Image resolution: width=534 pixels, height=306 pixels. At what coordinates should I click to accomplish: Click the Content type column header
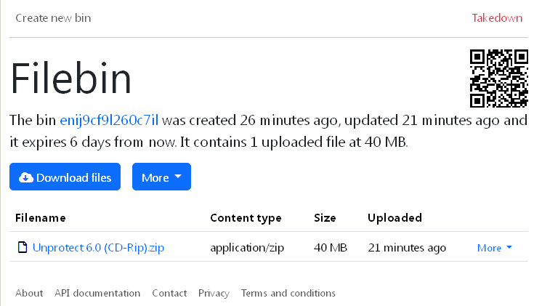pyautogui.click(x=246, y=217)
